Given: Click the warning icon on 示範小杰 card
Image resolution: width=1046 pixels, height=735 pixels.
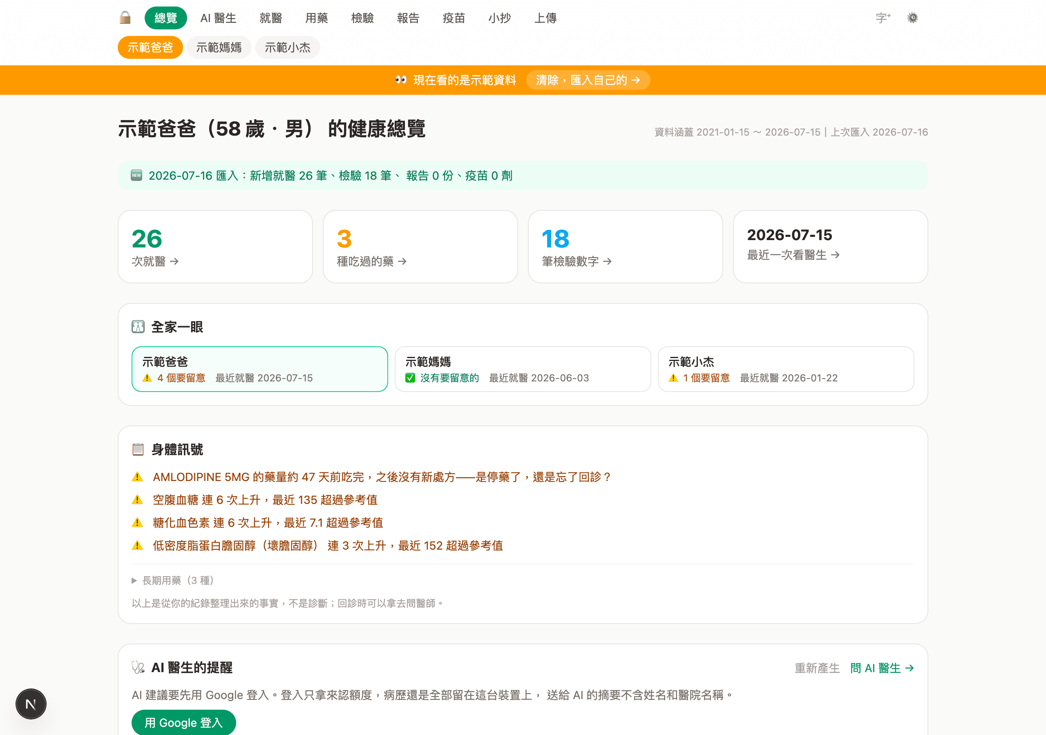Looking at the screenshot, I should click(673, 378).
